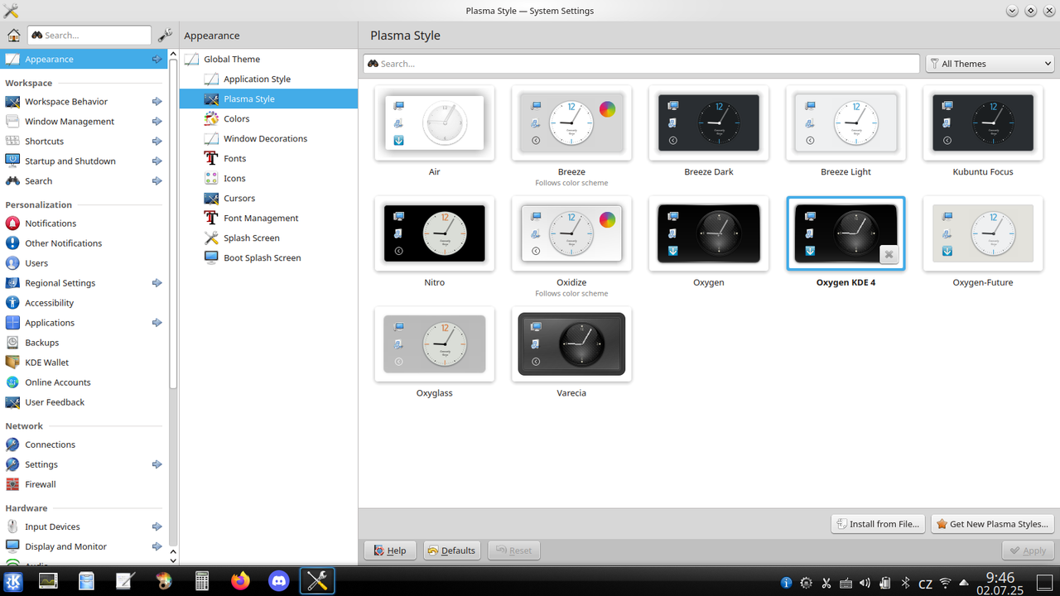
Task: Open the KDE application launcher
Action: pos(14,581)
